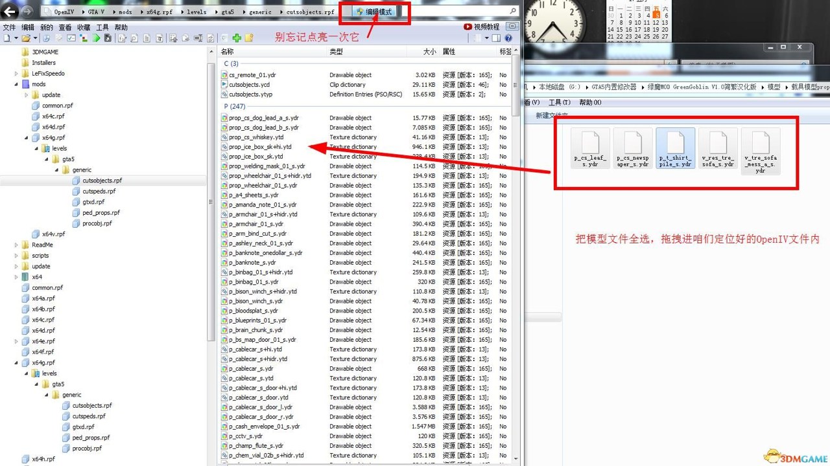The image size is (830, 466).
Task: Click the new file icon in toolbar
Action: pyautogui.click(x=7, y=38)
